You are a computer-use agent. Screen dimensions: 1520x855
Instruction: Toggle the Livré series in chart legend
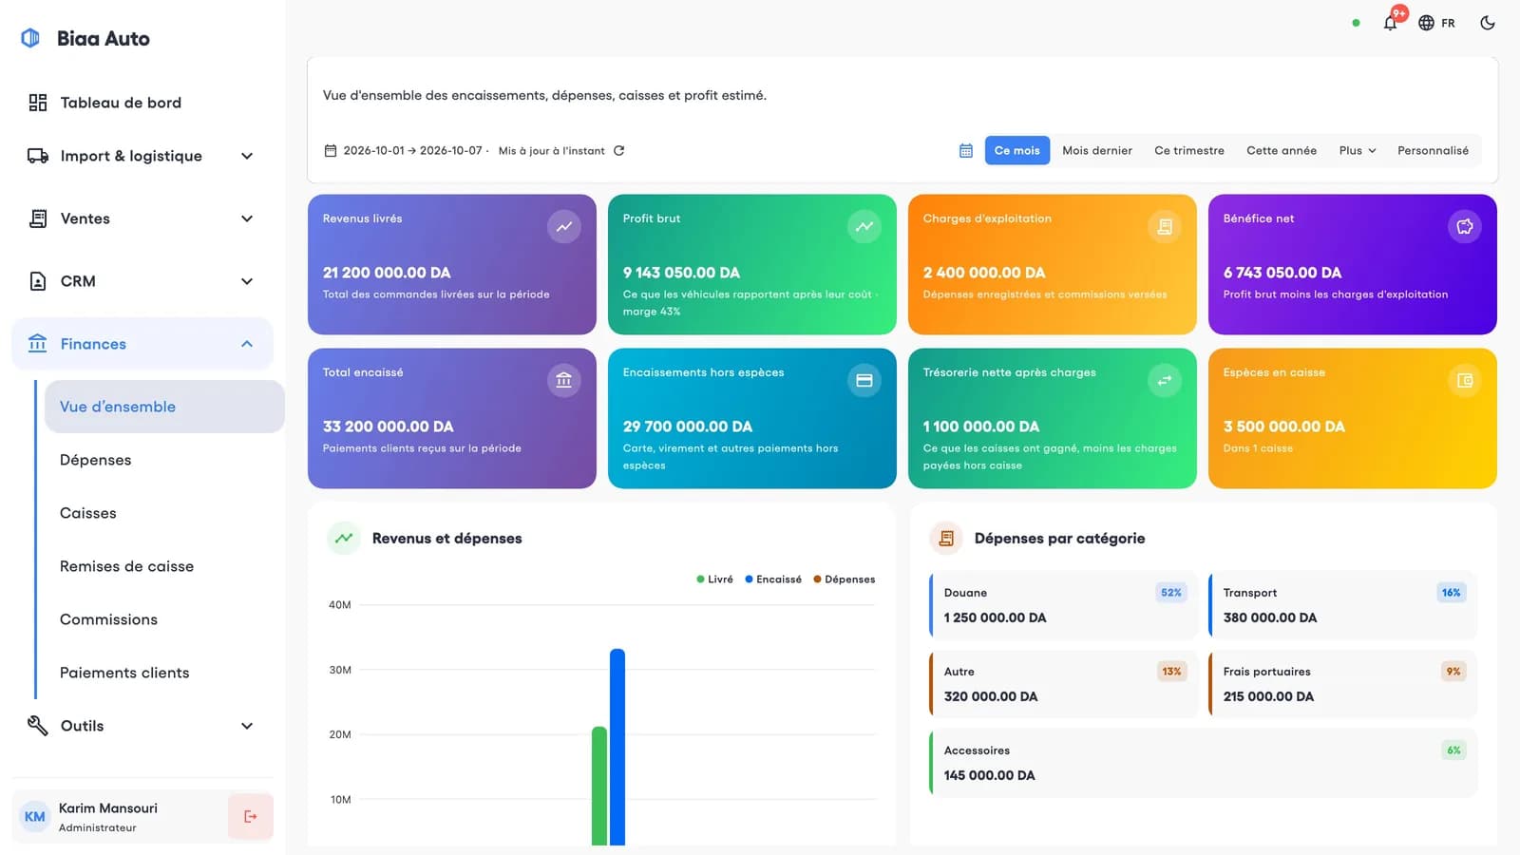(715, 579)
